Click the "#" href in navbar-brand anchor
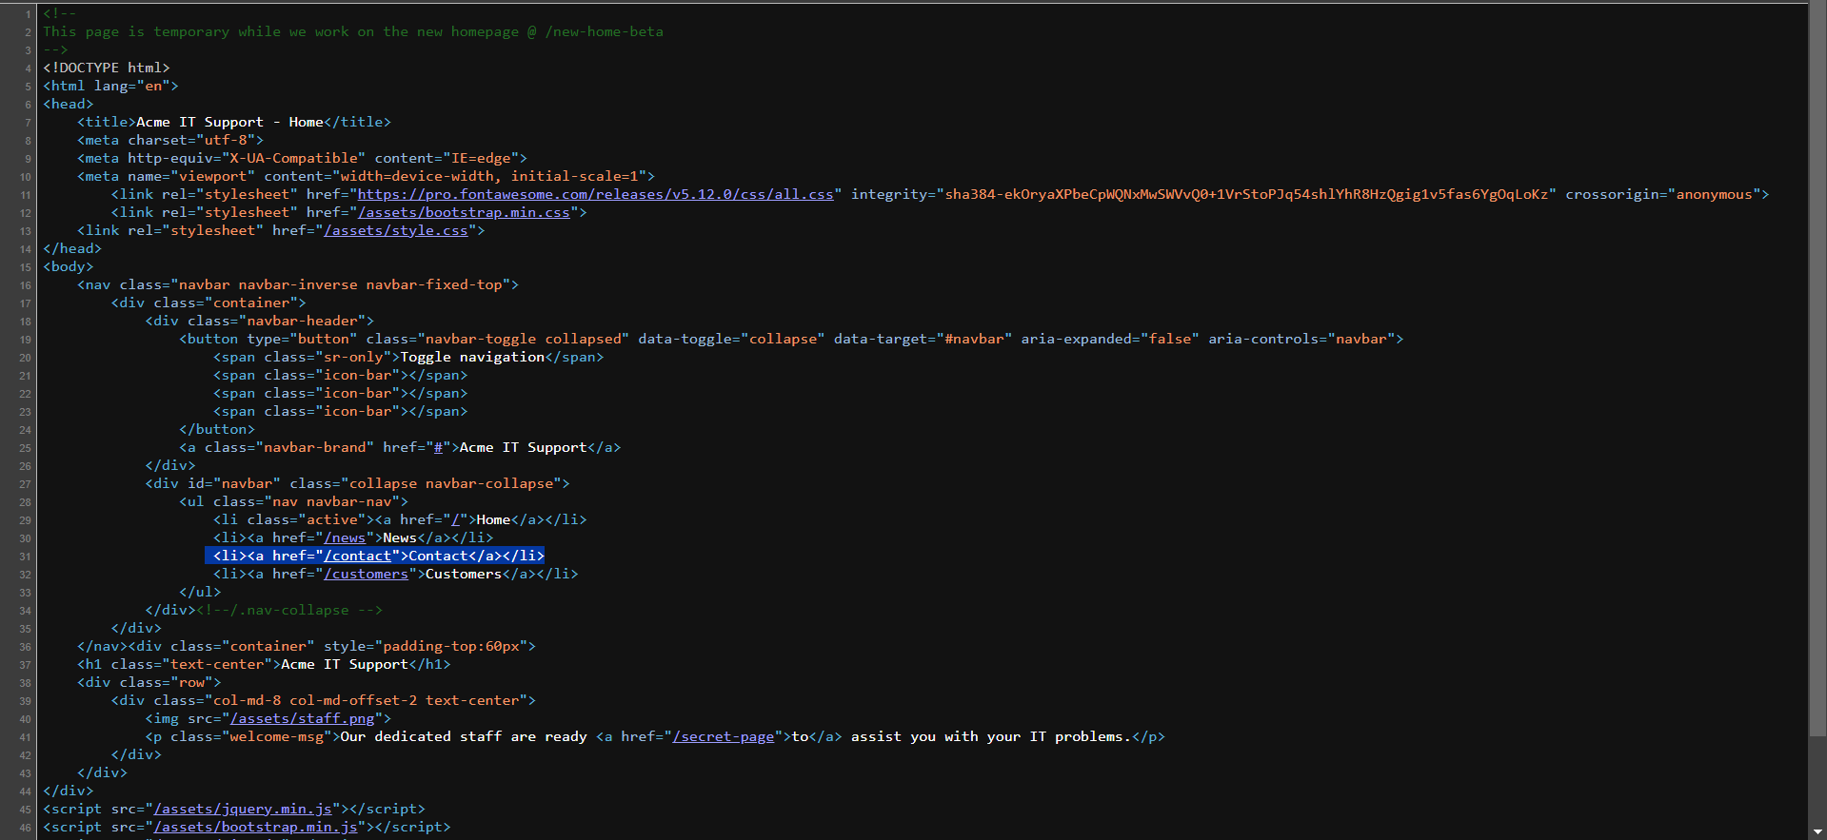This screenshot has height=840, width=1827. (x=438, y=447)
